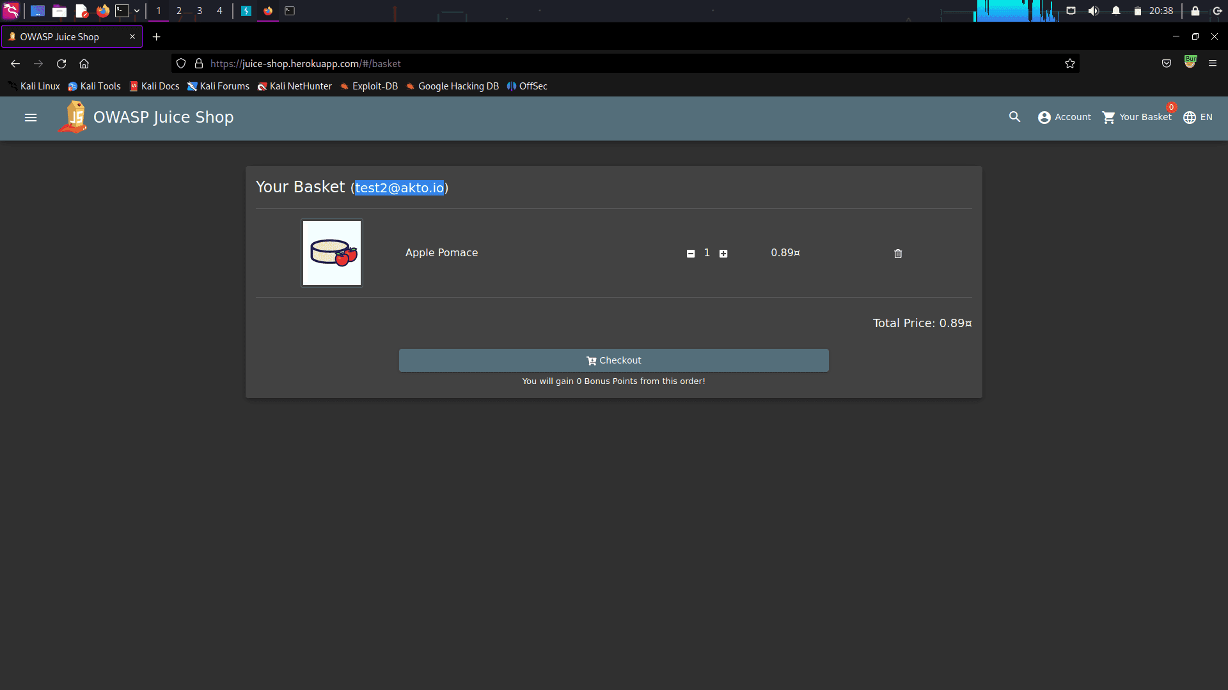Open the search magnifier icon
The height and width of the screenshot is (690, 1228).
tap(1014, 117)
